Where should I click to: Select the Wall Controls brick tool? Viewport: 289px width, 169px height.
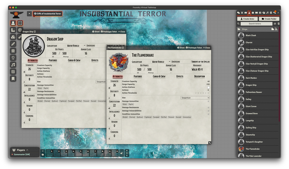13,51
